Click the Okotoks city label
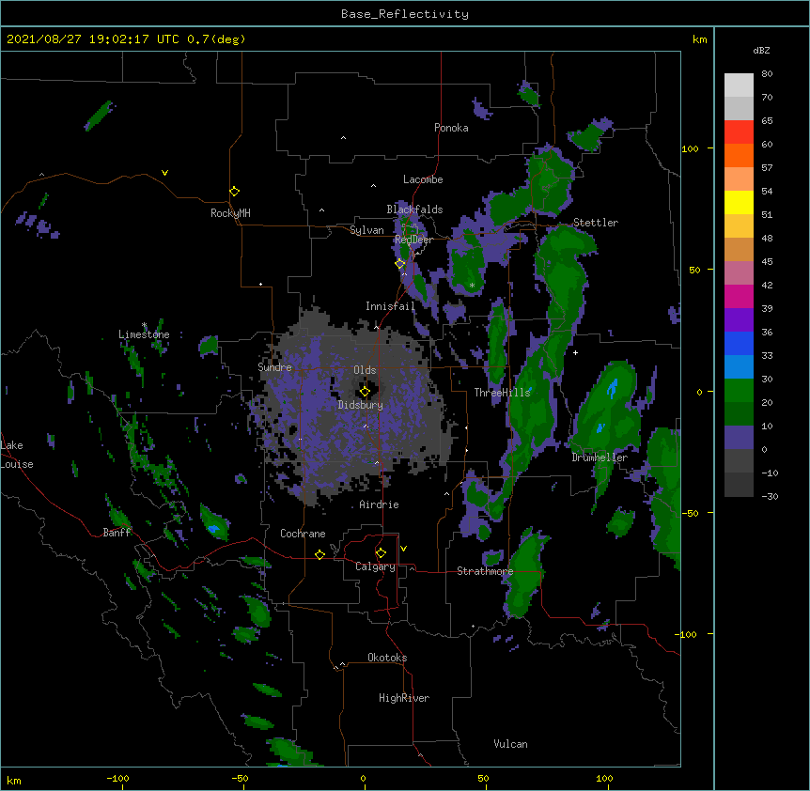 [387, 658]
